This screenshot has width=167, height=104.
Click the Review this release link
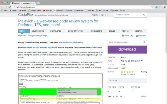(128, 74)
